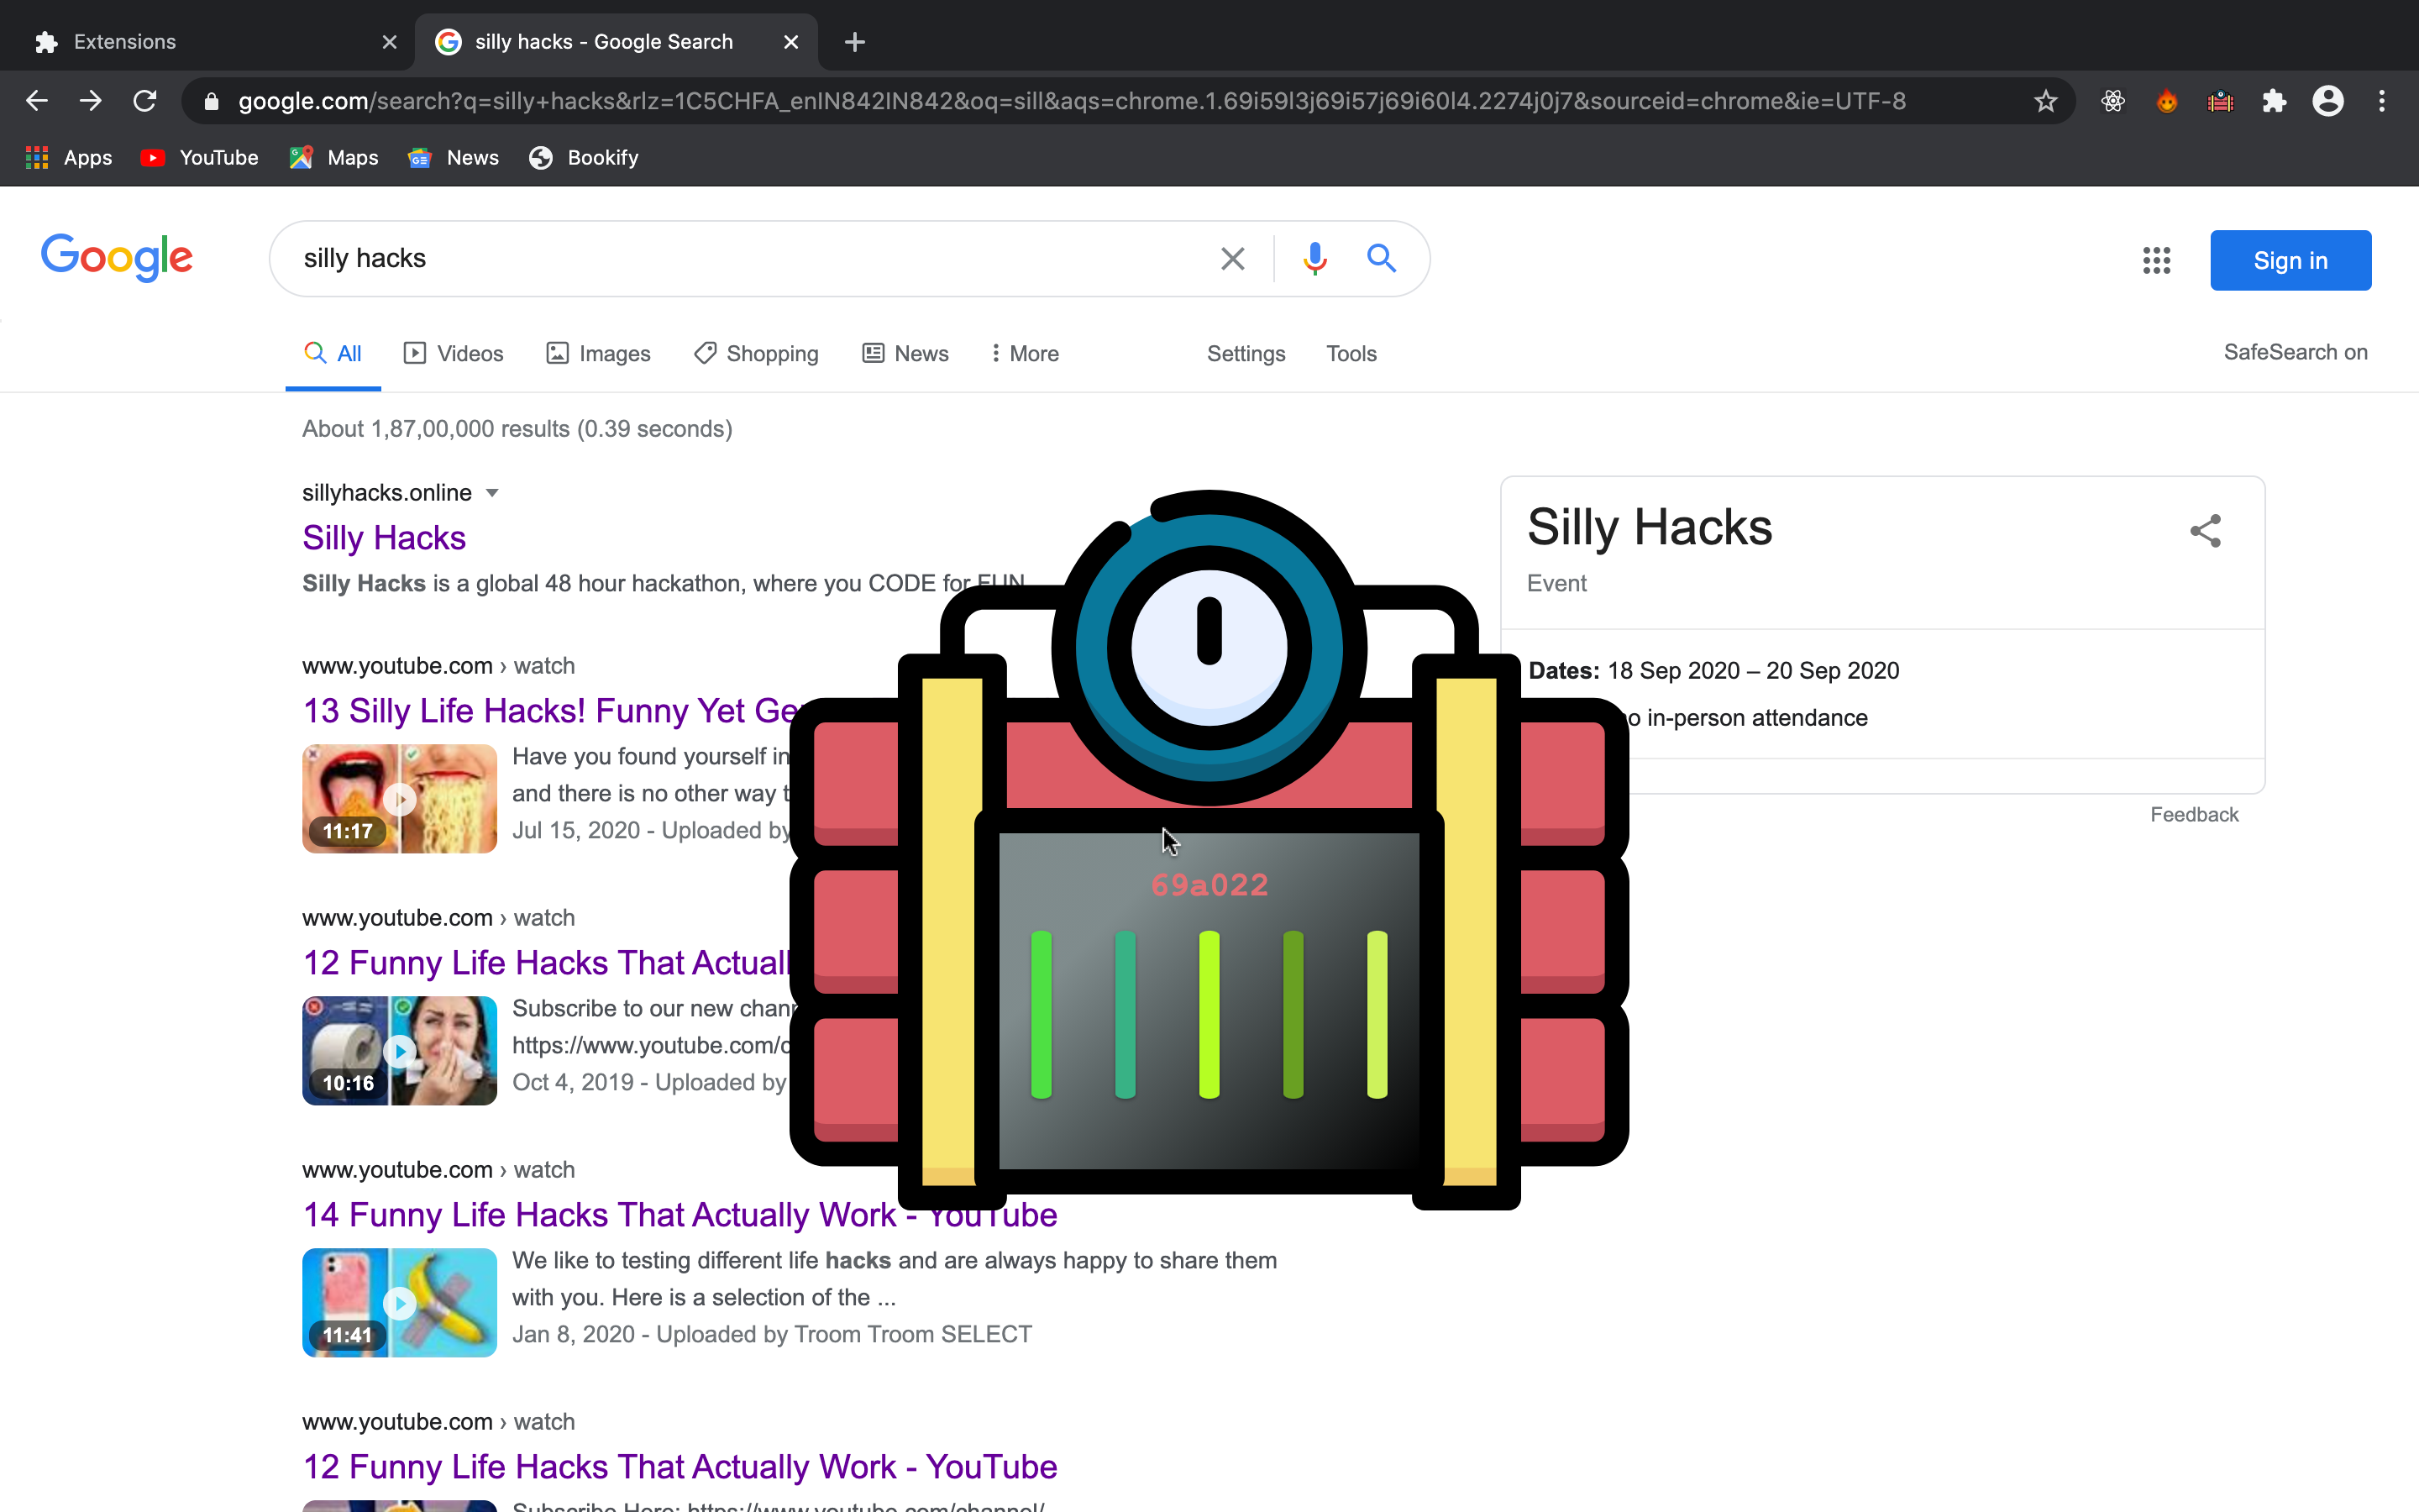The width and height of the screenshot is (2419, 1512).
Task: Play the 11:41 banana phone video thumbnail
Action: coord(399,1302)
